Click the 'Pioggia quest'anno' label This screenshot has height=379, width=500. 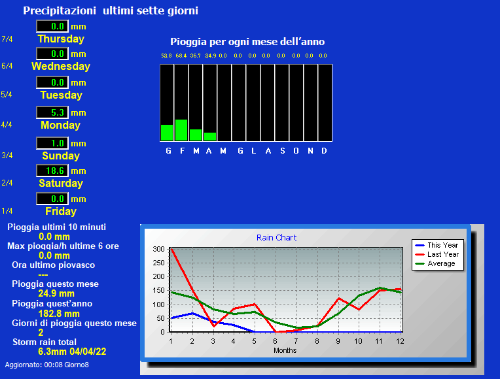(52, 303)
